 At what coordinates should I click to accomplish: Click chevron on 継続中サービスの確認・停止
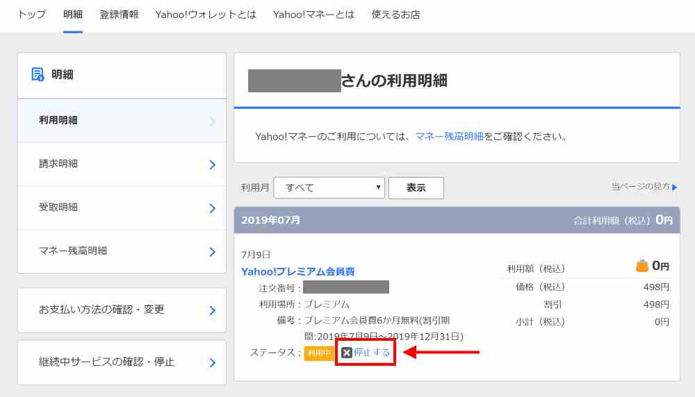click(212, 362)
